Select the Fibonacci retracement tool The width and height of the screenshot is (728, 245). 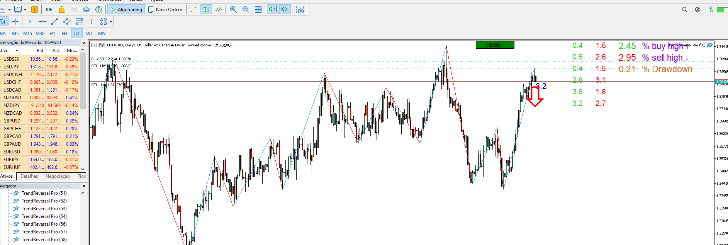(x=79, y=21)
